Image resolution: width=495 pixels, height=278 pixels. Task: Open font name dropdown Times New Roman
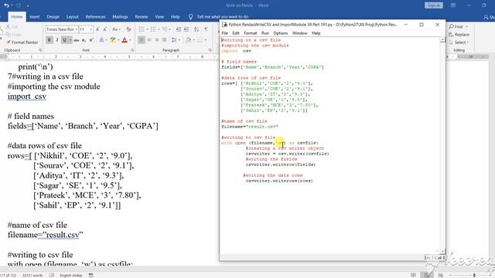[x=76, y=29]
